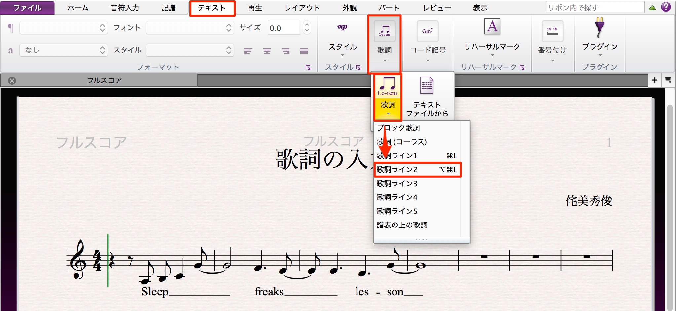Viewport: 676px width, 311px height.
Task: Open the なし character style dropdown
Action: pos(64,50)
